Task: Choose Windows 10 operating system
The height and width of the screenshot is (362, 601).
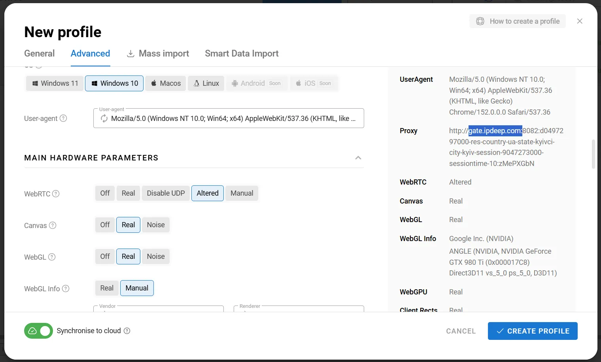Action: [114, 83]
